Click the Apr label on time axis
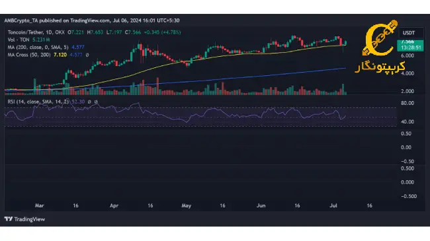Image resolution: width=430 pixels, height=241 pixels. (x=114, y=205)
